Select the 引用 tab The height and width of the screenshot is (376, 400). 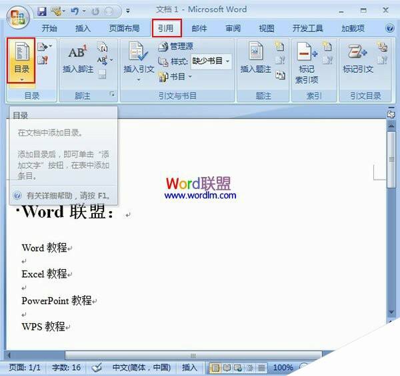166,28
